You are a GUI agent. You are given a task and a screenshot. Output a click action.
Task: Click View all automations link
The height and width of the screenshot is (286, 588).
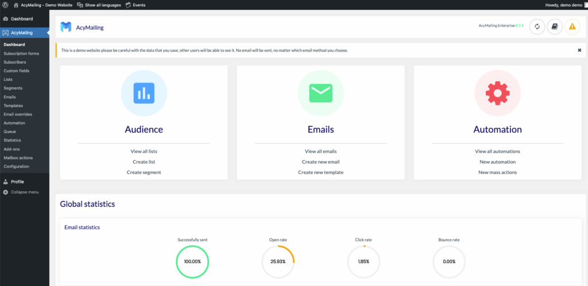tap(498, 152)
